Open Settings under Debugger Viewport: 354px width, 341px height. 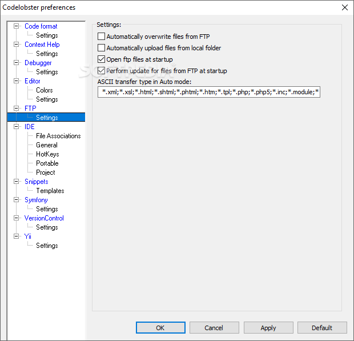point(47,72)
